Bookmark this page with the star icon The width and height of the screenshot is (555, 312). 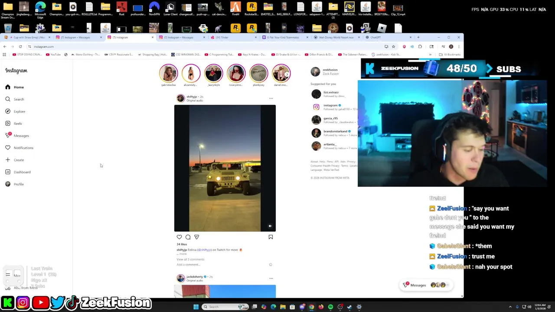393,46
